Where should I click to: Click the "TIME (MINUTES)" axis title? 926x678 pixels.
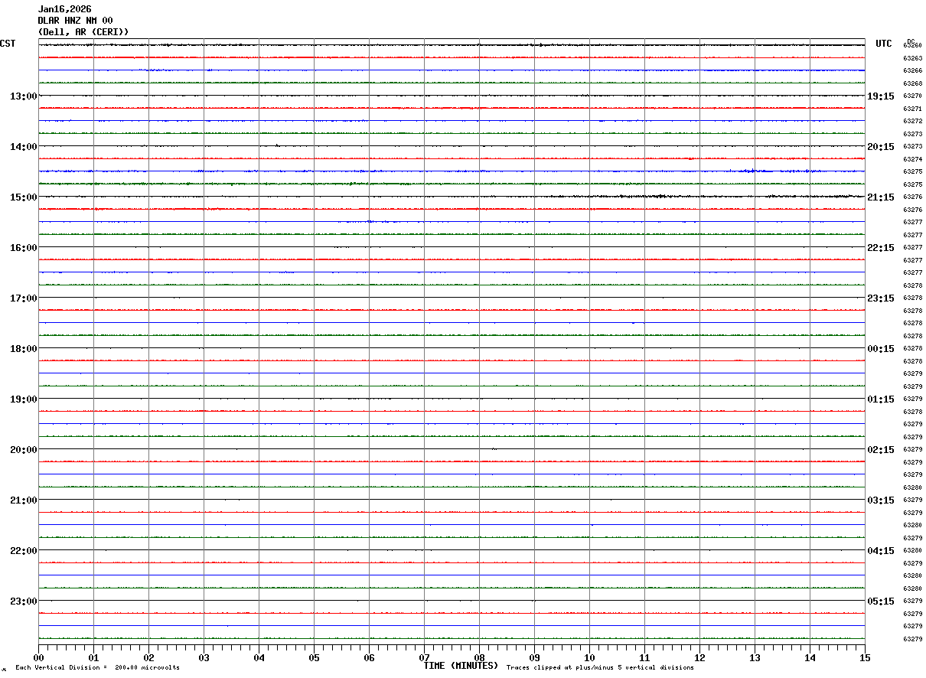(461, 666)
